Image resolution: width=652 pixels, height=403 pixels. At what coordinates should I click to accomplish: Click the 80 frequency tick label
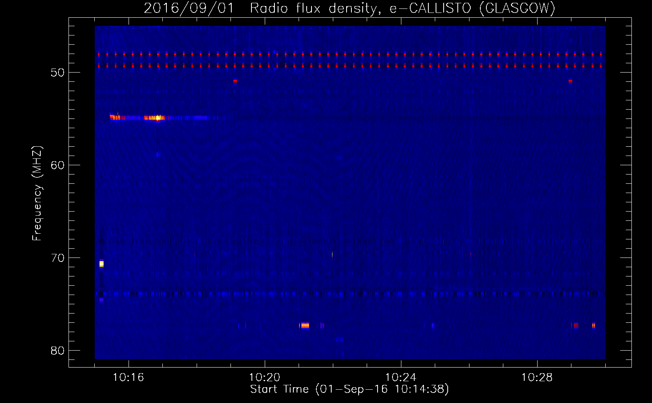coord(58,351)
